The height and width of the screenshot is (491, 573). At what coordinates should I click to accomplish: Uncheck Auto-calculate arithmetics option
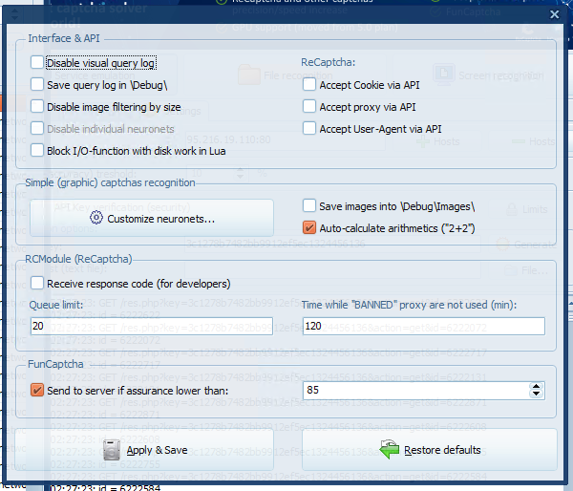309,228
